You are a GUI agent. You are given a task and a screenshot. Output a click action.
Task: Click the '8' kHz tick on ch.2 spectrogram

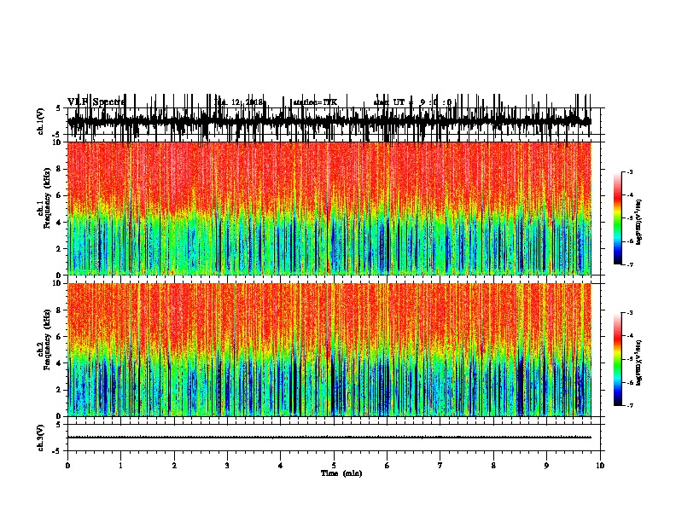click(59, 310)
